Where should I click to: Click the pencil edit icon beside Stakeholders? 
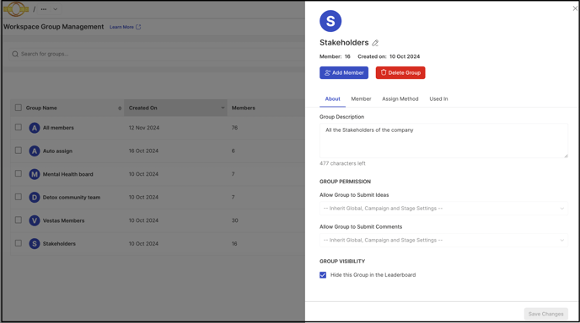tap(375, 43)
